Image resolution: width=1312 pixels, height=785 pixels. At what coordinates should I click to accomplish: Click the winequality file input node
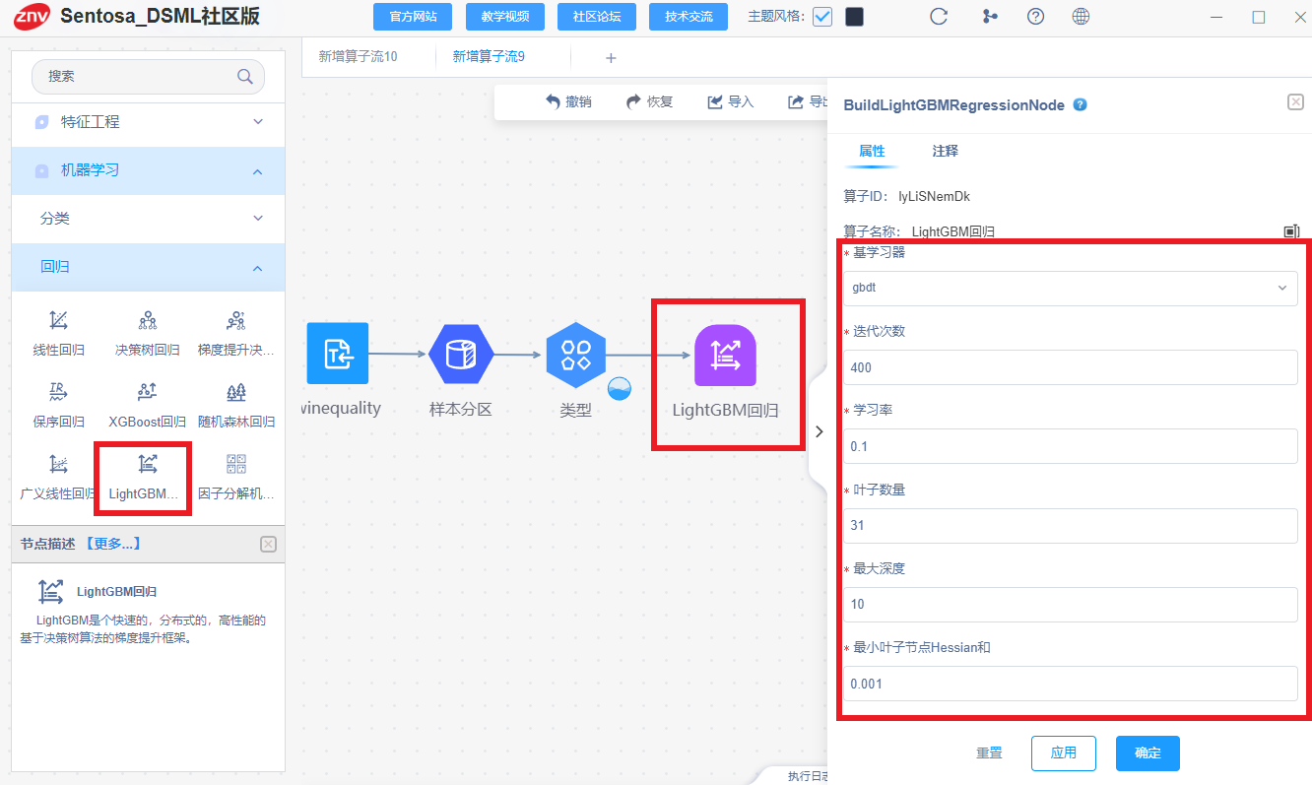338,353
